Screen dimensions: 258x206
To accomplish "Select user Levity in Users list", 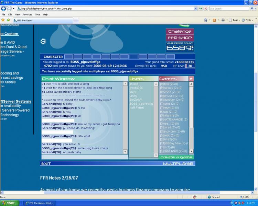I will [x=133, y=96].
